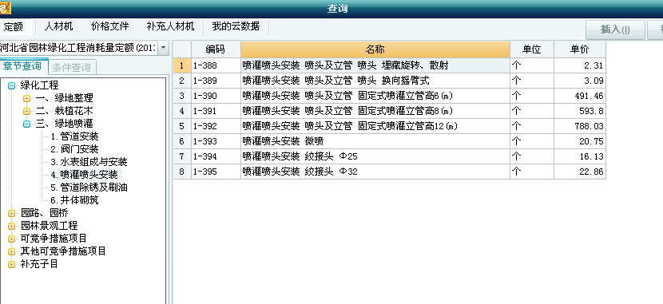
Task: Click price cell 20.75
Action: pyautogui.click(x=580, y=141)
